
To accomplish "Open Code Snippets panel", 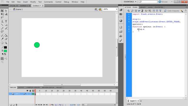I will pos(172,11).
